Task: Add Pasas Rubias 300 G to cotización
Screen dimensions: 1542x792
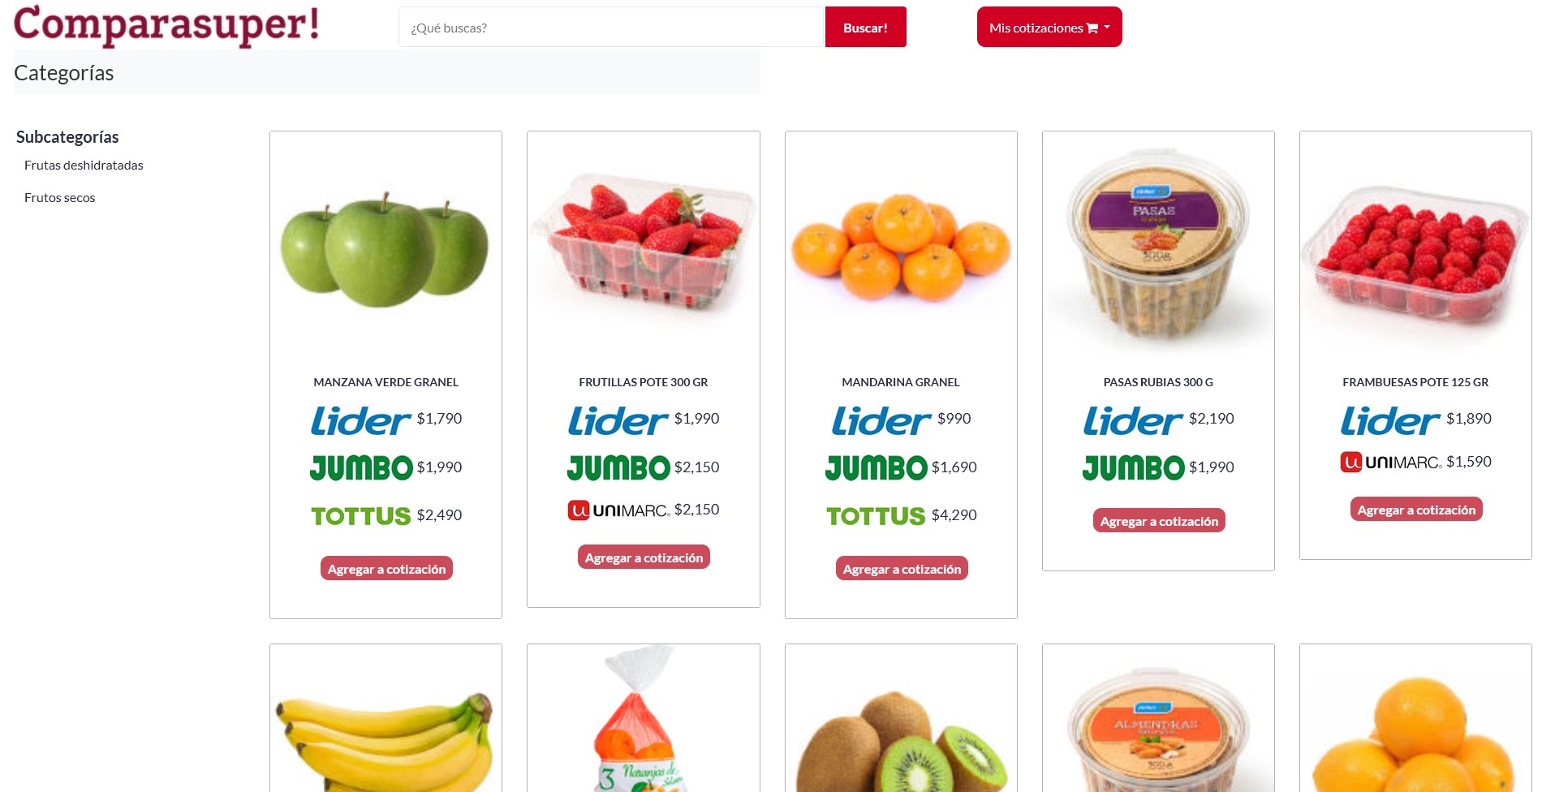Action: pos(1159,521)
